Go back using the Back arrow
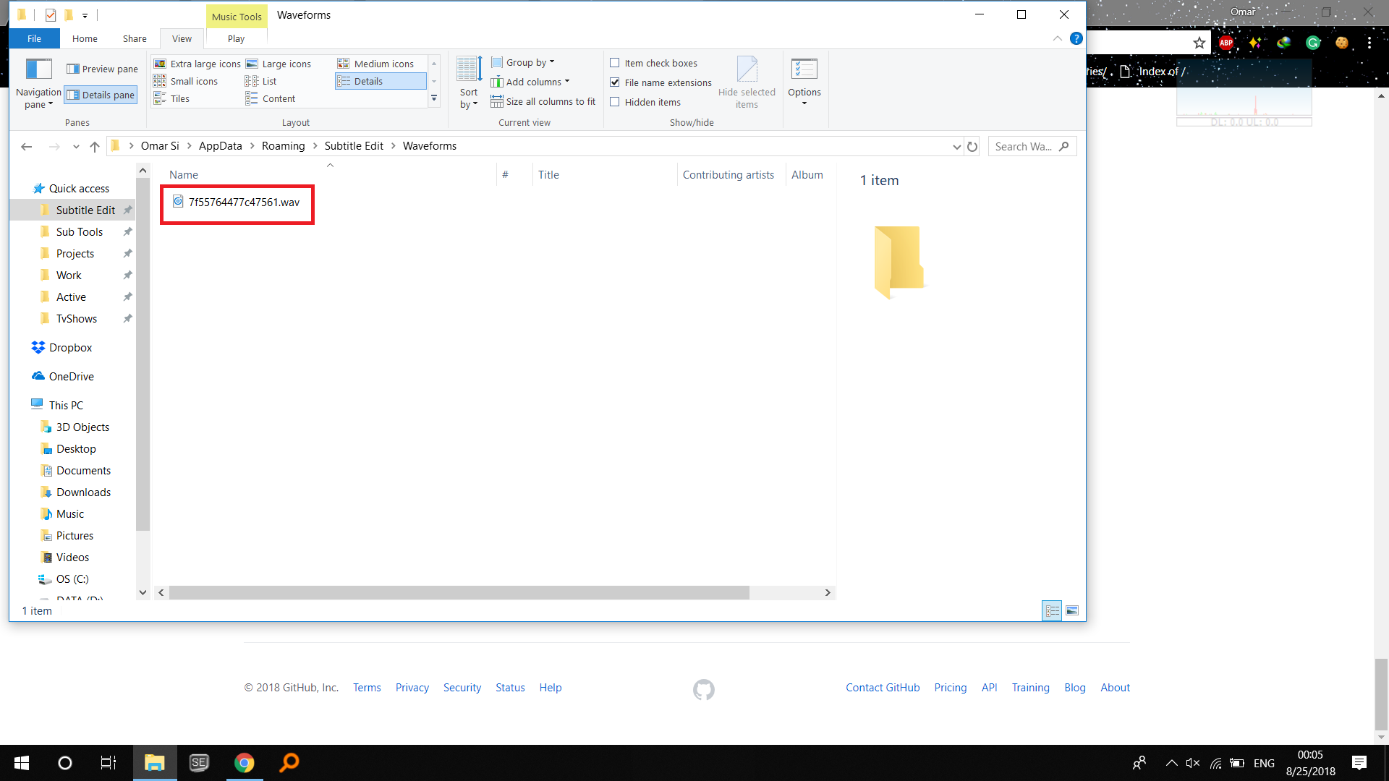 [27, 146]
